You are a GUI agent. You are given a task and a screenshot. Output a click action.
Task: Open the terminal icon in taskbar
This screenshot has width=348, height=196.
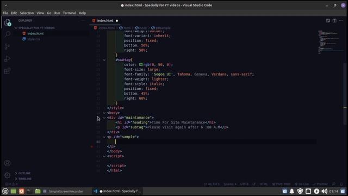tap(29, 191)
